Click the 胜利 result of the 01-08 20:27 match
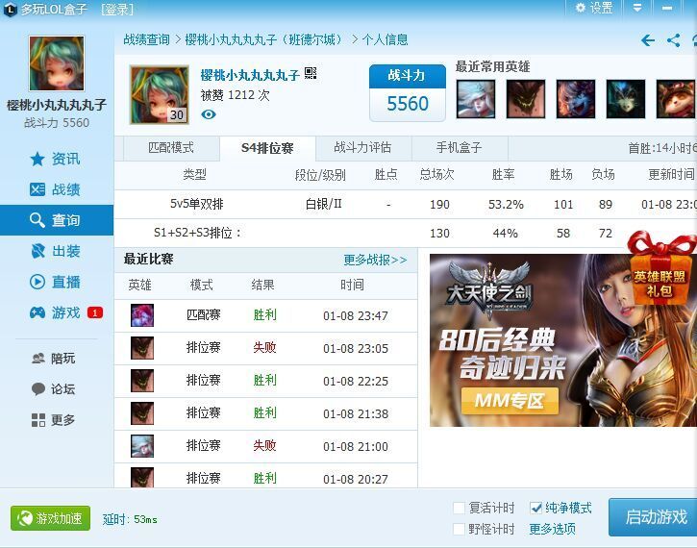 pos(264,478)
